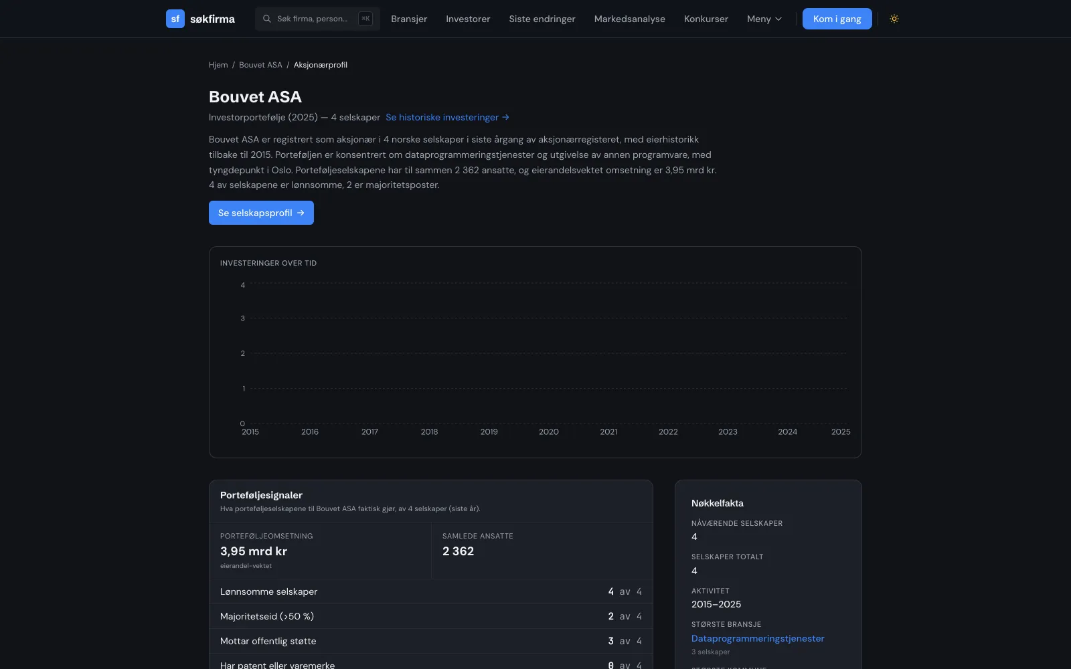The height and width of the screenshot is (669, 1071).
Task: Go to Siste endringer
Action: [542, 19]
